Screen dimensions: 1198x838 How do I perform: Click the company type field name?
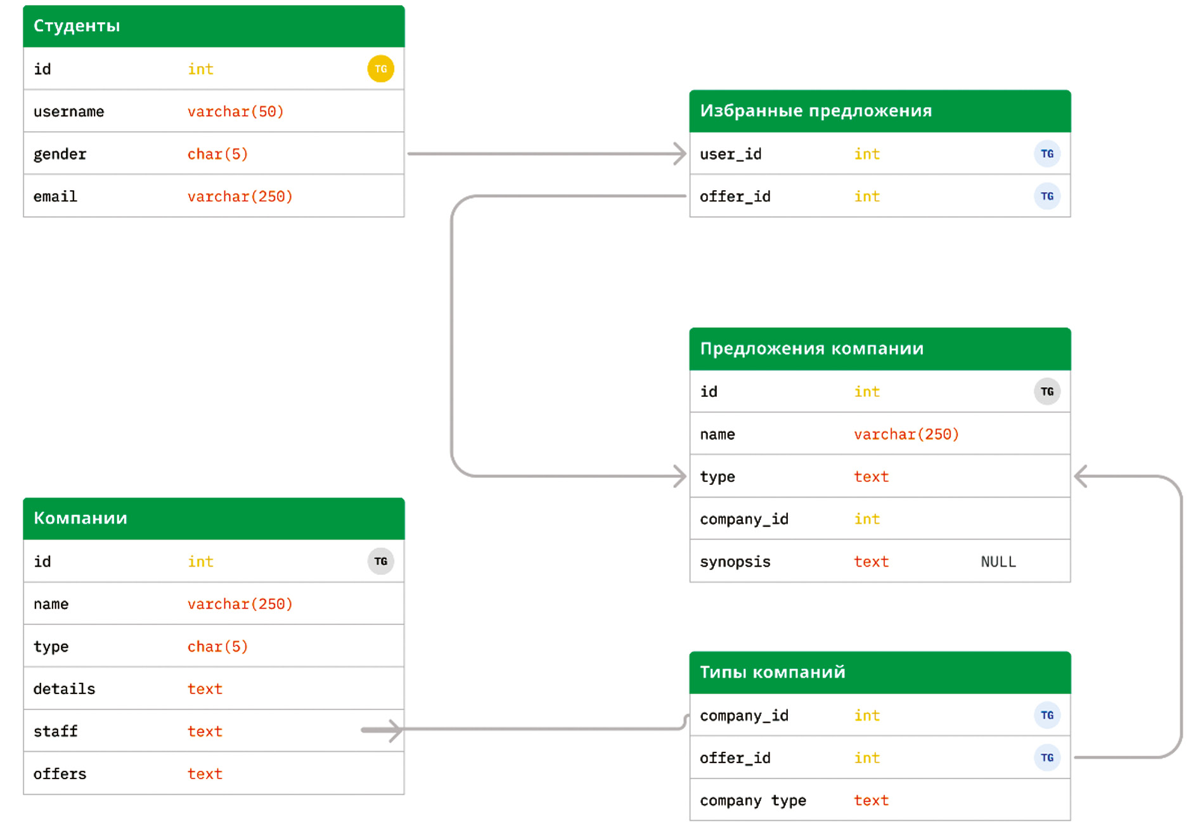pos(752,801)
